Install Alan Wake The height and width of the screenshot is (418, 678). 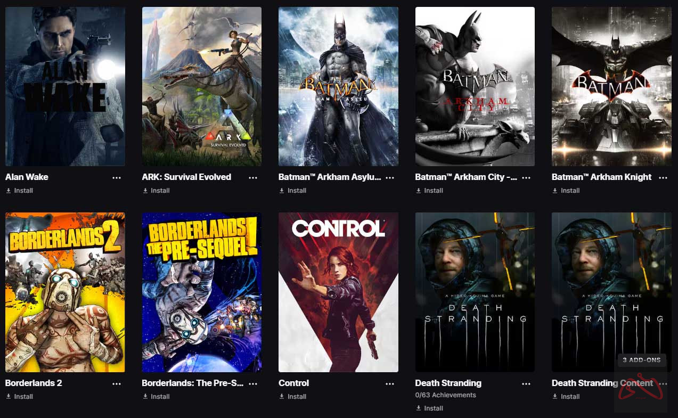pos(20,191)
